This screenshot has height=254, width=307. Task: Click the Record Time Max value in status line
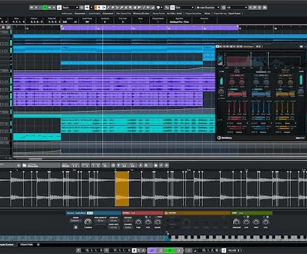coord(141,13)
